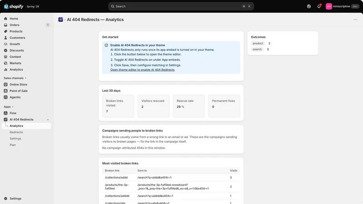363x204 pixels.
Task: Click the snowboard product destination URL
Action: pyautogui.click(x=173, y=187)
